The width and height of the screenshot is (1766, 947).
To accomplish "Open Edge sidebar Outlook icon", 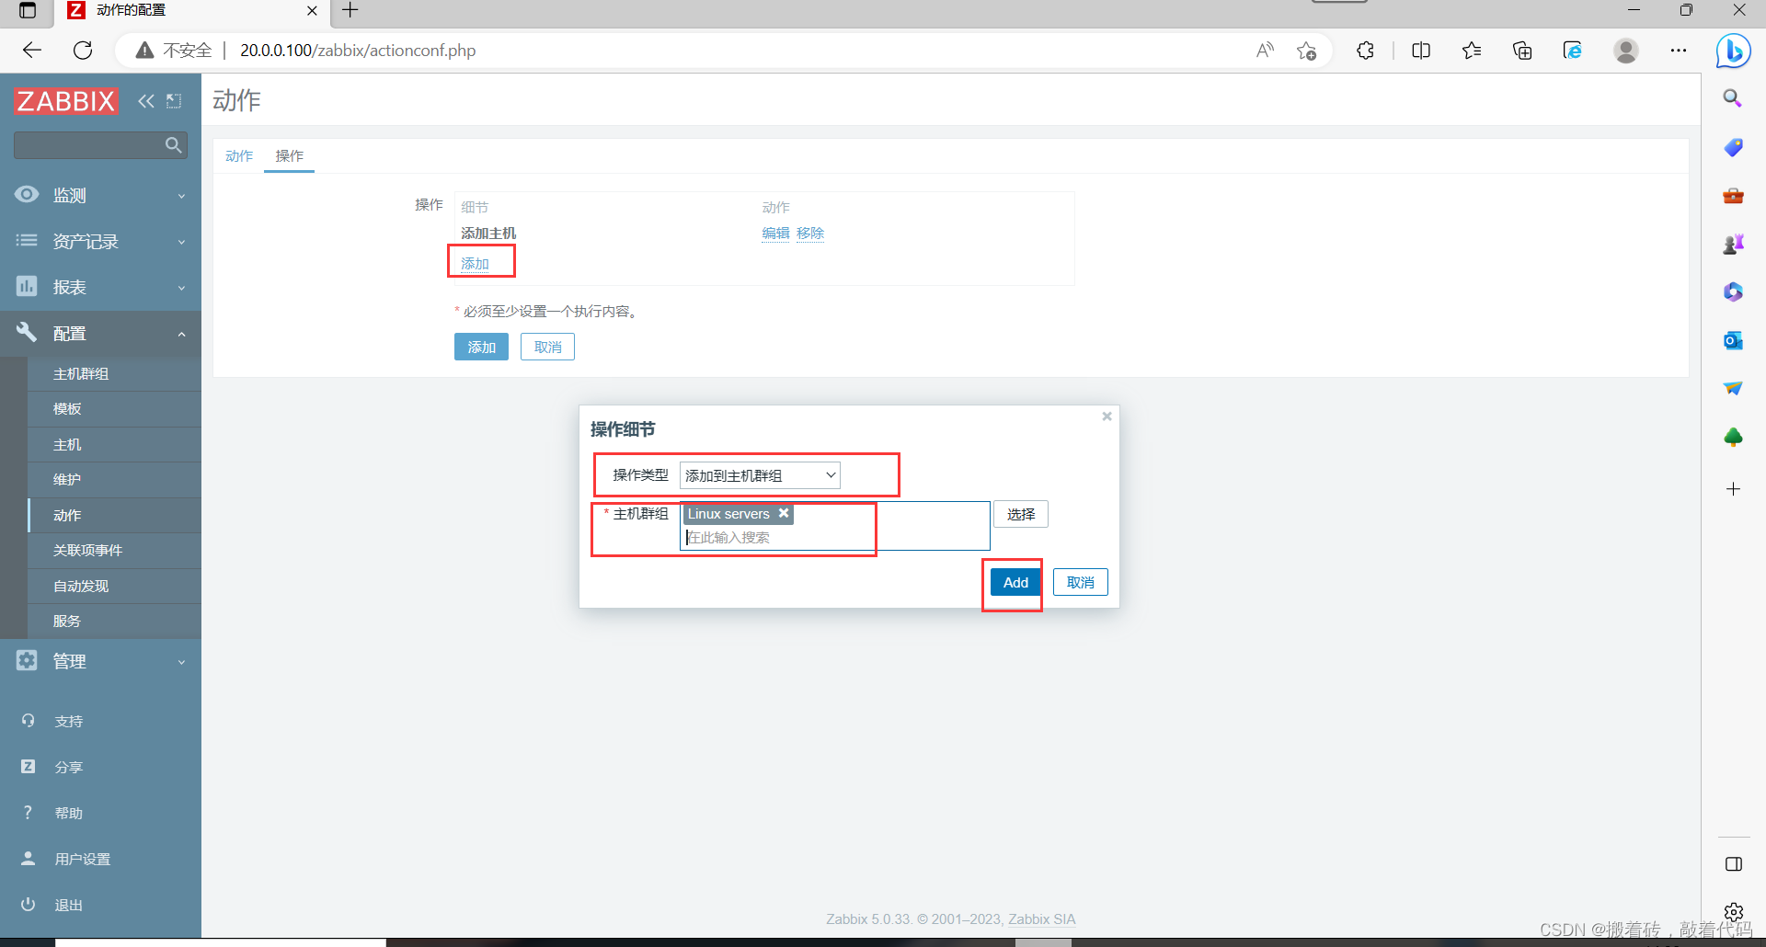I will [x=1733, y=340].
